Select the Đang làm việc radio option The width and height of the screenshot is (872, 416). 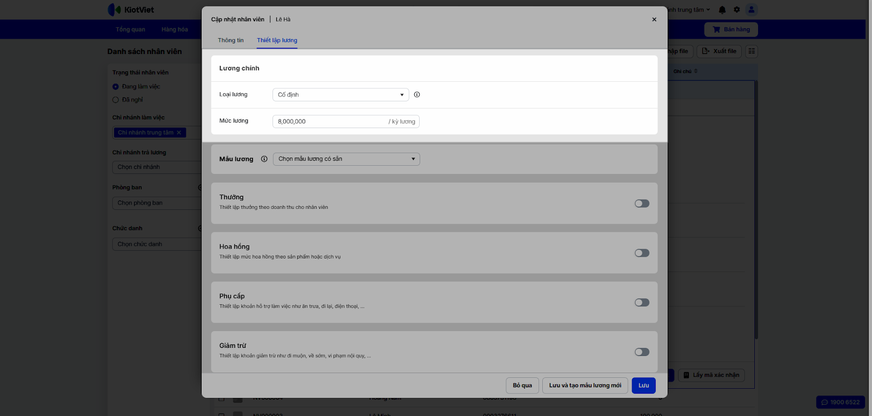point(116,87)
